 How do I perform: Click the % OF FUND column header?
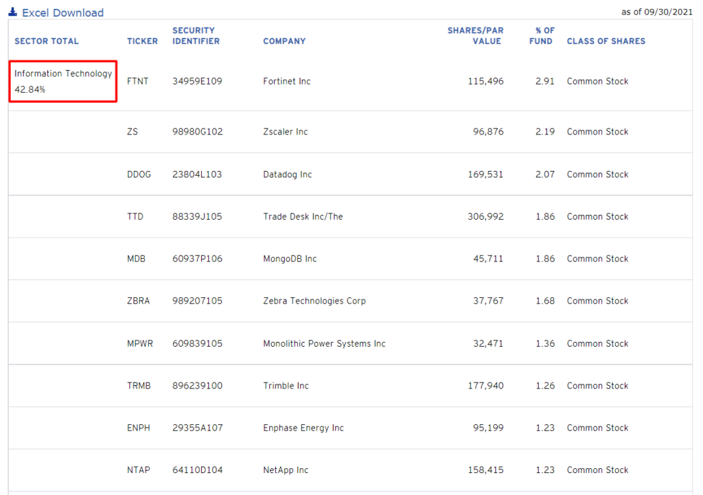(542, 36)
